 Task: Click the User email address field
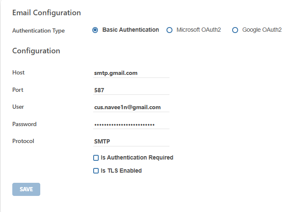coord(131,107)
